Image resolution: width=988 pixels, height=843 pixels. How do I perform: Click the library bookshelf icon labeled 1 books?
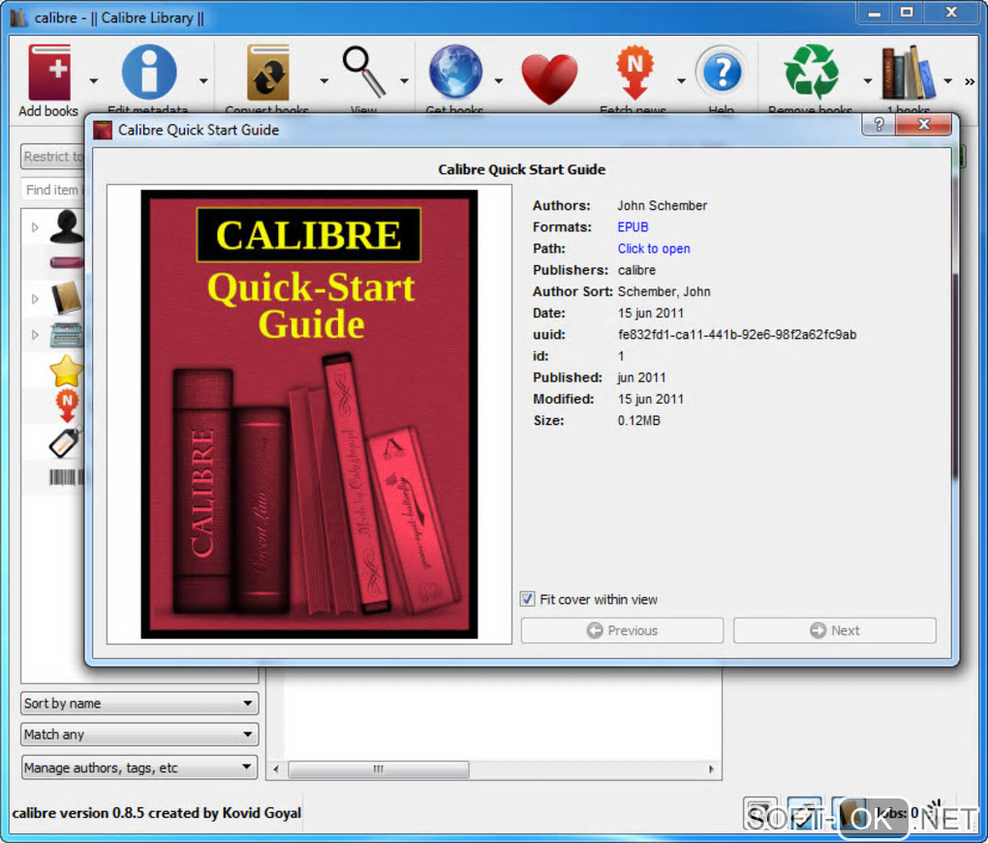(x=908, y=73)
